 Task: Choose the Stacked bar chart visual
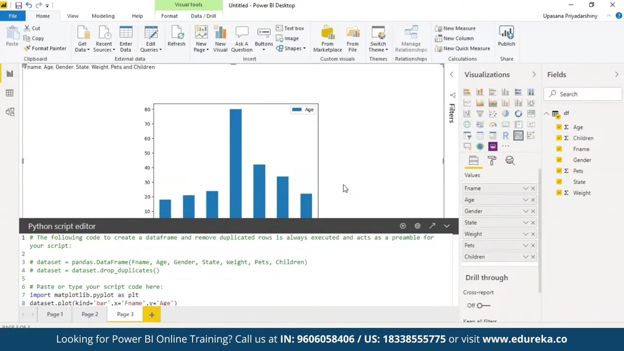(467, 92)
